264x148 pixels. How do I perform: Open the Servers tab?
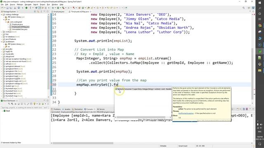pos(101,109)
